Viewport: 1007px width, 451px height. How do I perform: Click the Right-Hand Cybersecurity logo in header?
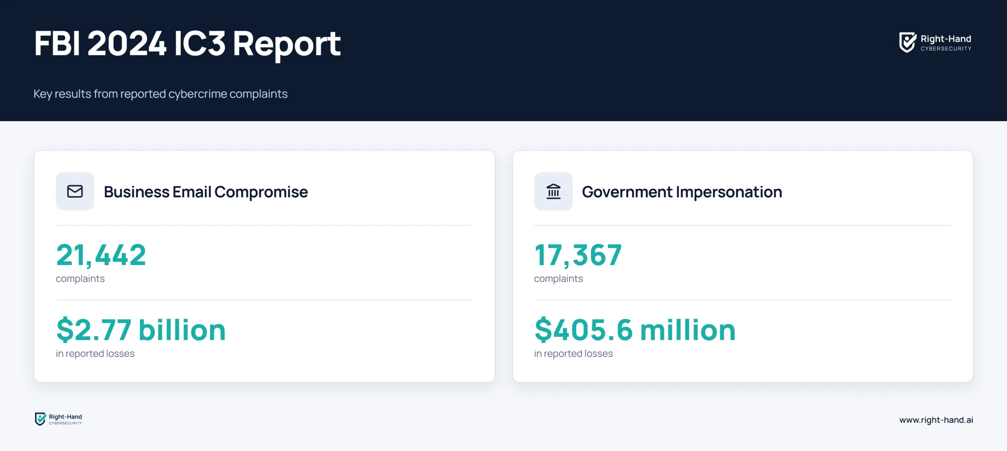pyautogui.click(x=935, y=42)
